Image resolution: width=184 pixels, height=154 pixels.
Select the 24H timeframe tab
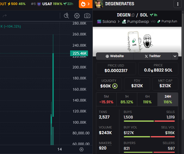(168, 99)
